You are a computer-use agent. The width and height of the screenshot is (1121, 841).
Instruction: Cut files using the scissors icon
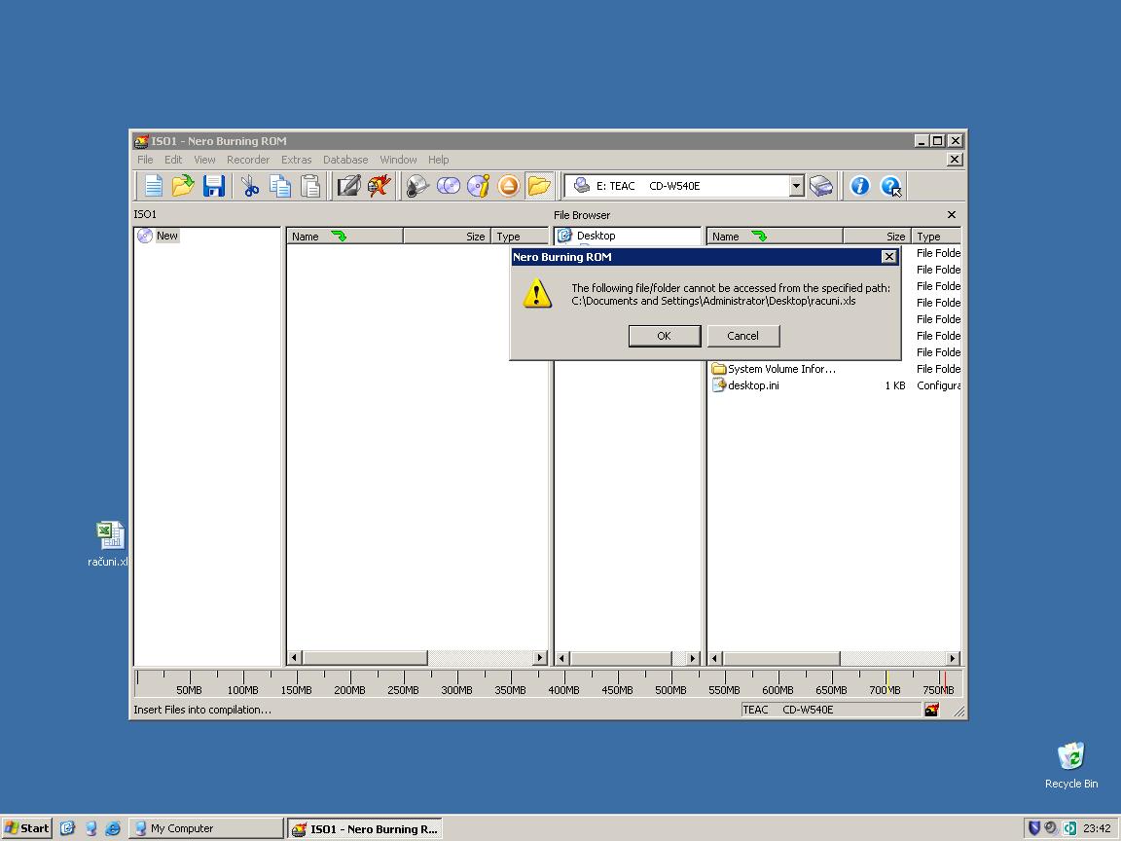tap(249, 186)
